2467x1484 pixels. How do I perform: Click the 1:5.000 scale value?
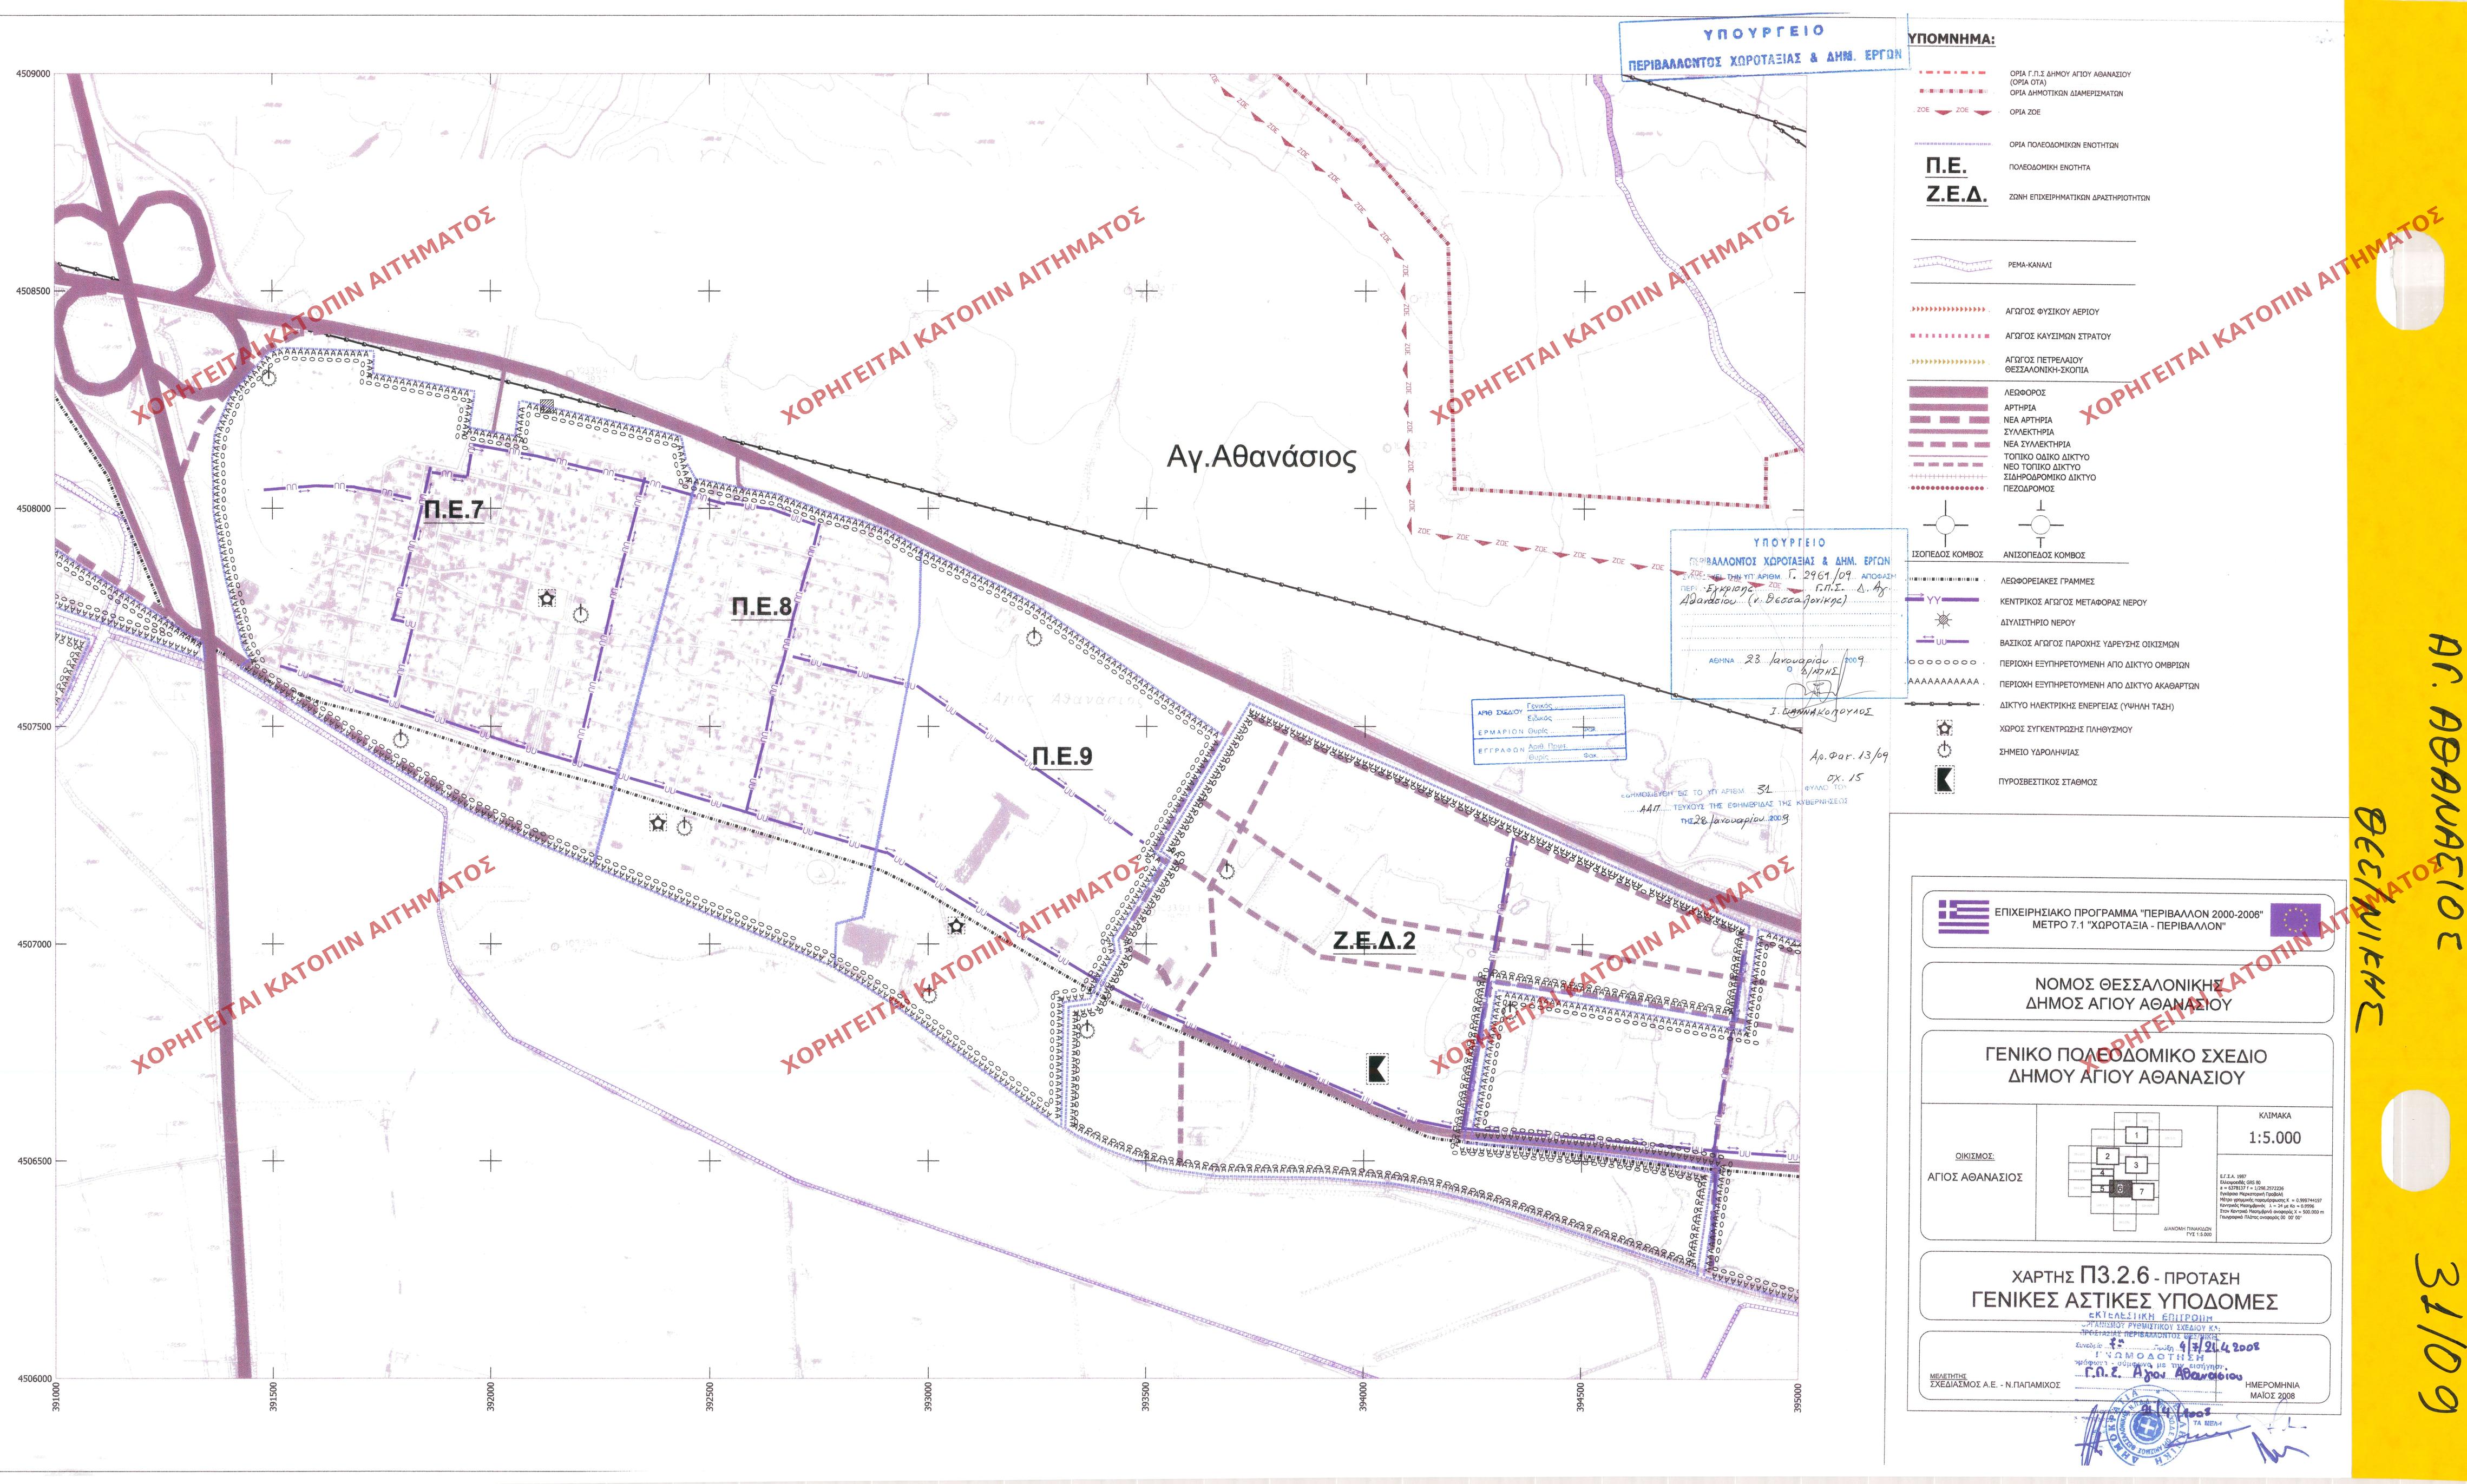(2274, 1138)
